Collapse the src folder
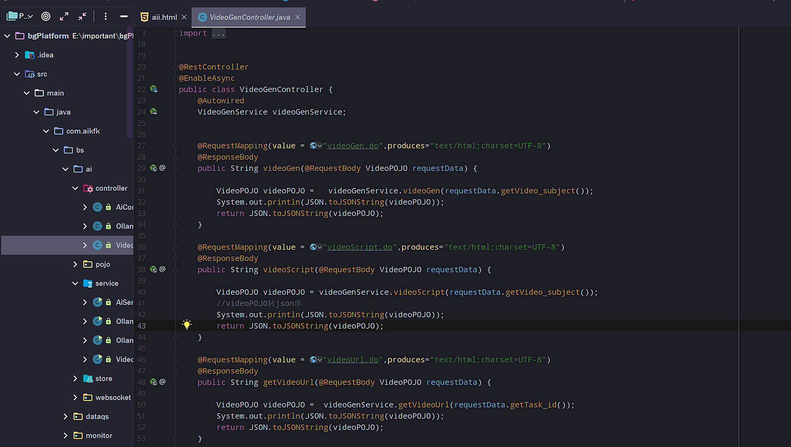Viewport: 791px width, 447px height. [17, 74]
